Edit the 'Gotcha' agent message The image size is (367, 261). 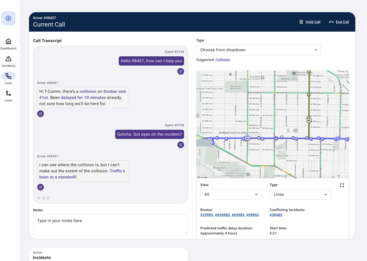181,145
